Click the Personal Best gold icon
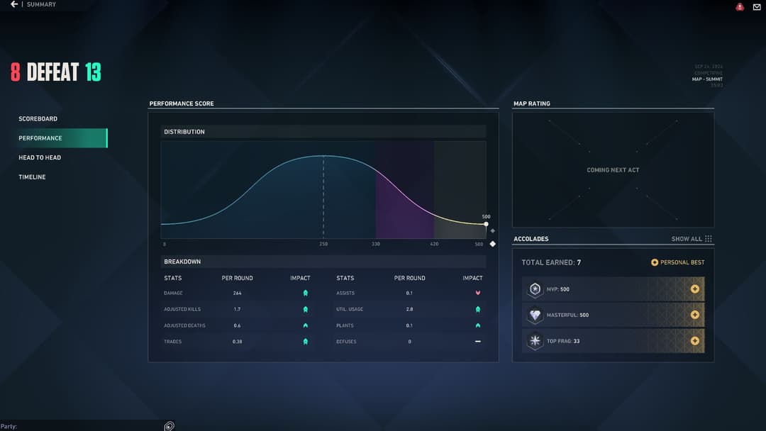This screenshot has width=766, height=431. pyautogui.click(x=655, y=262)
